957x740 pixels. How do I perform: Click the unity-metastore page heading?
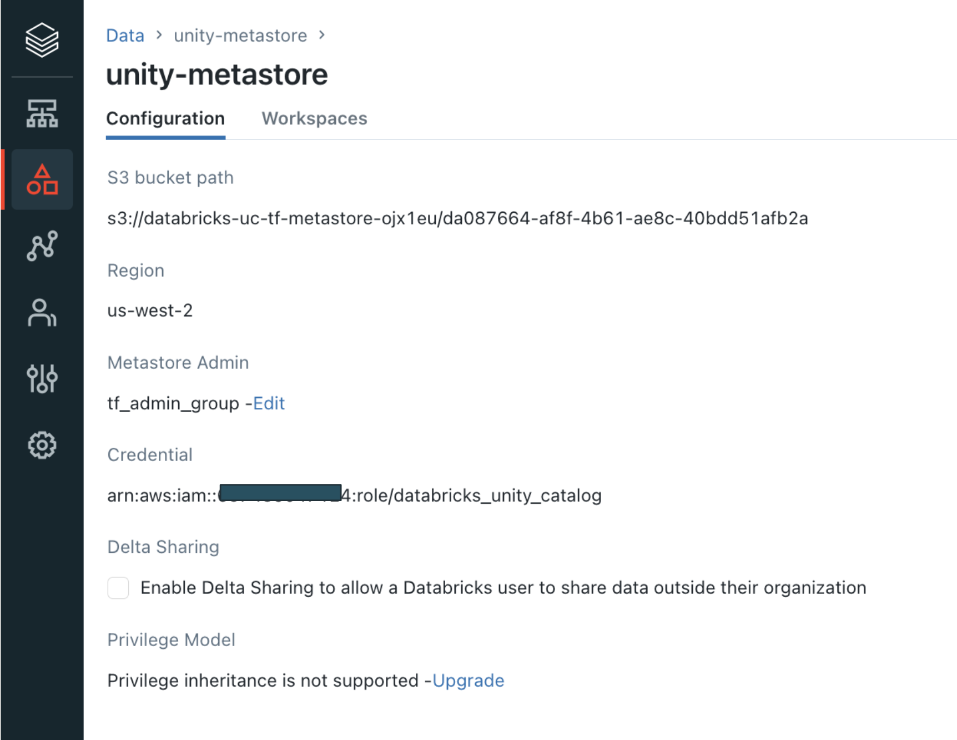pyautogui.click(x=217, y=74)
